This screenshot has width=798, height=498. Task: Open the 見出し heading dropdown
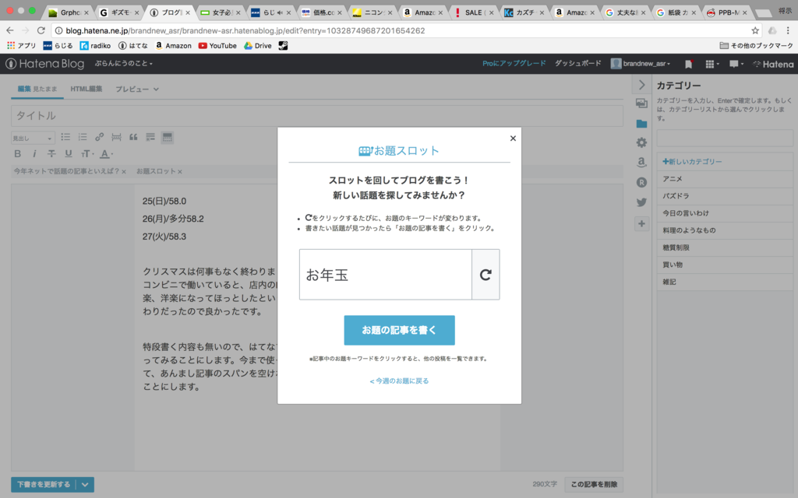click(x=33, y=138)
